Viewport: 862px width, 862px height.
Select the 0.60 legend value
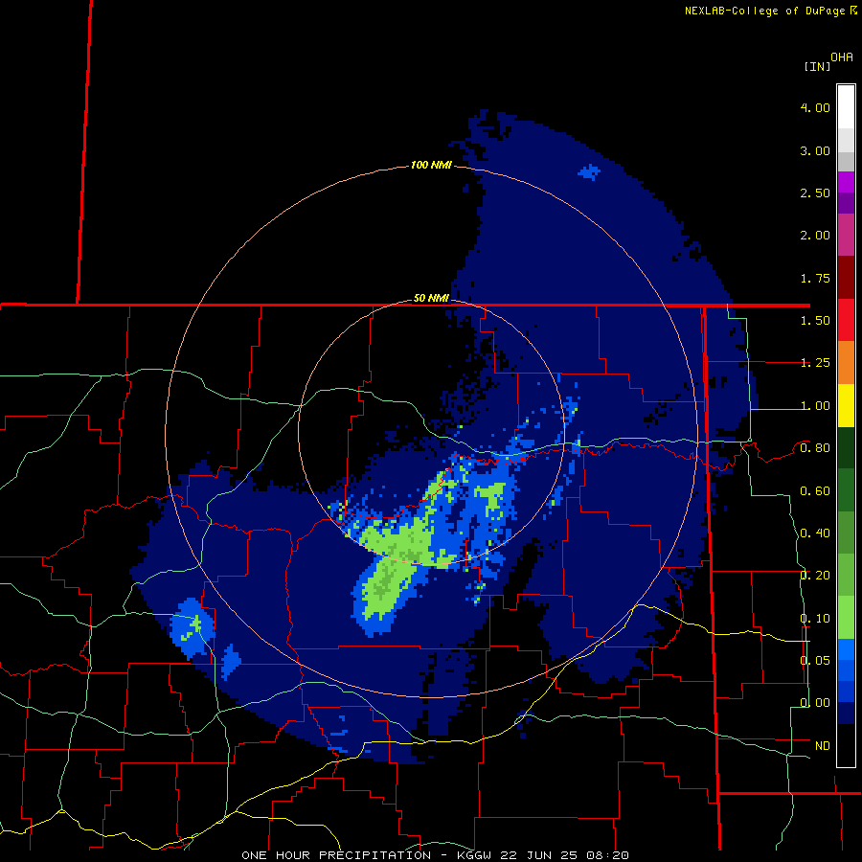(815, 491)
